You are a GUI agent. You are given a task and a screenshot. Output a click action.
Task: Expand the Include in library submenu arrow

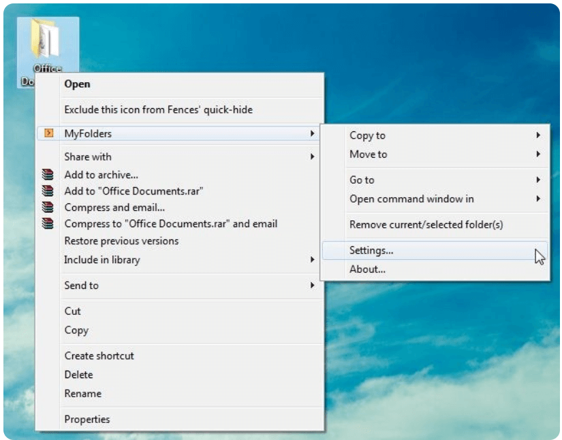pyautogui.click(x=312, y=260)
